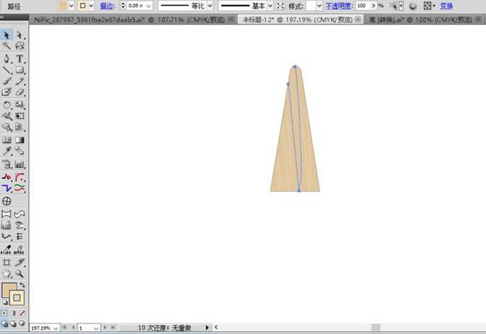Open the 不透明度 opacity panel link
The width and height of the screenshot is (486, 334).
pyautogui.click(x=339, y=6)
